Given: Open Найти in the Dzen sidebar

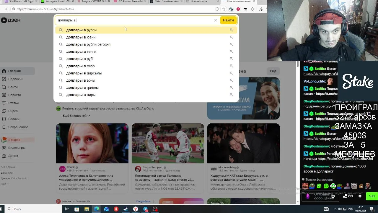Looking at the screenshot, I should [17, 87].
